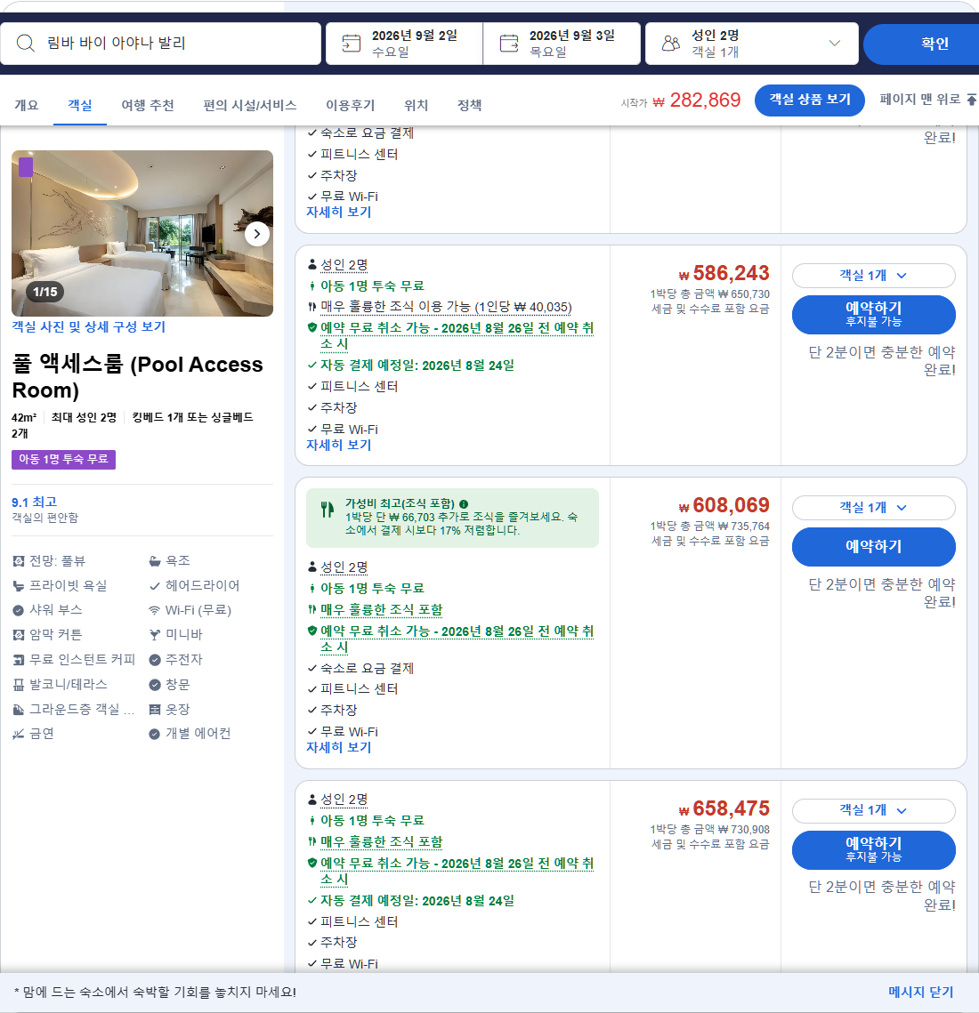This screenshot has height=1013, width=979.
Task: Click the 객실 상품 보기 button
Action: pyautogui.click(x=810, y=100)
